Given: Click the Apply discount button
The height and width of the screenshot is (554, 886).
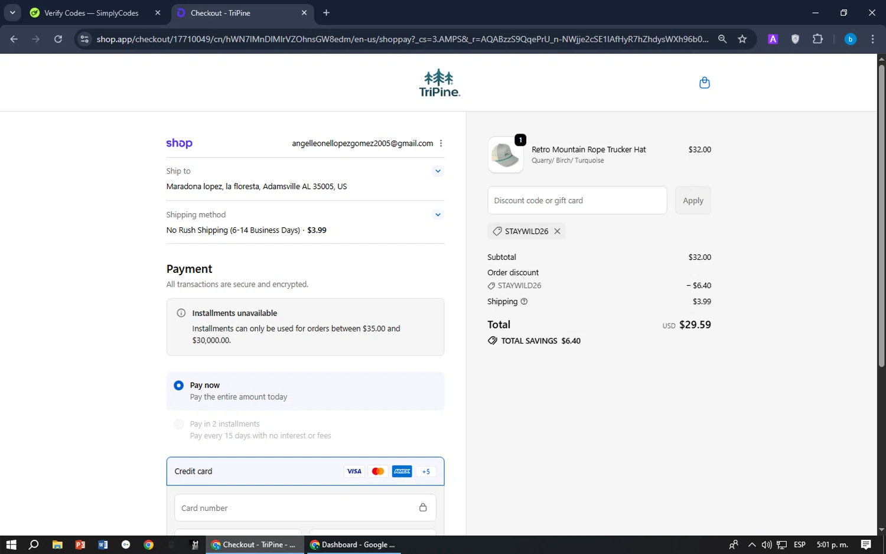Looking at the screenshot, I should pyautogui.click(x=693, y=200).
